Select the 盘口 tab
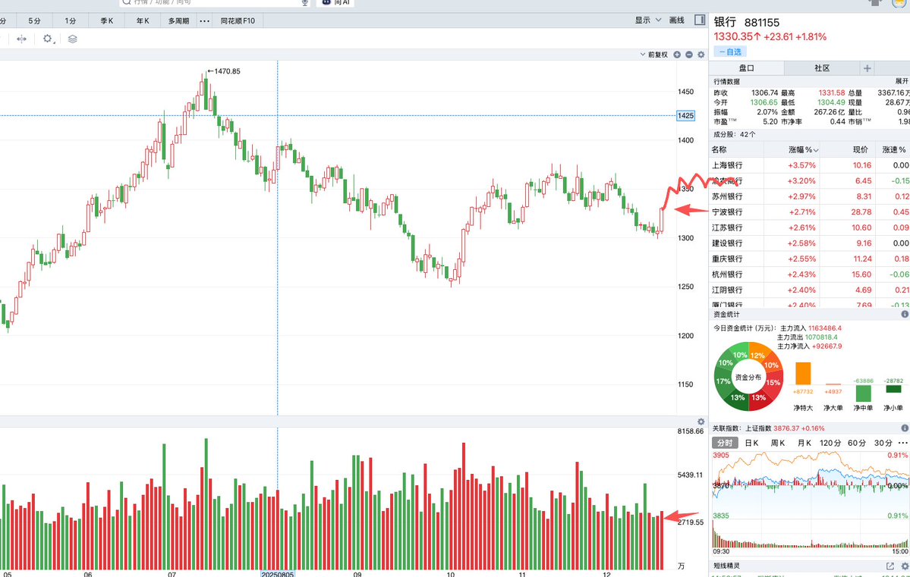 point(746,67)
